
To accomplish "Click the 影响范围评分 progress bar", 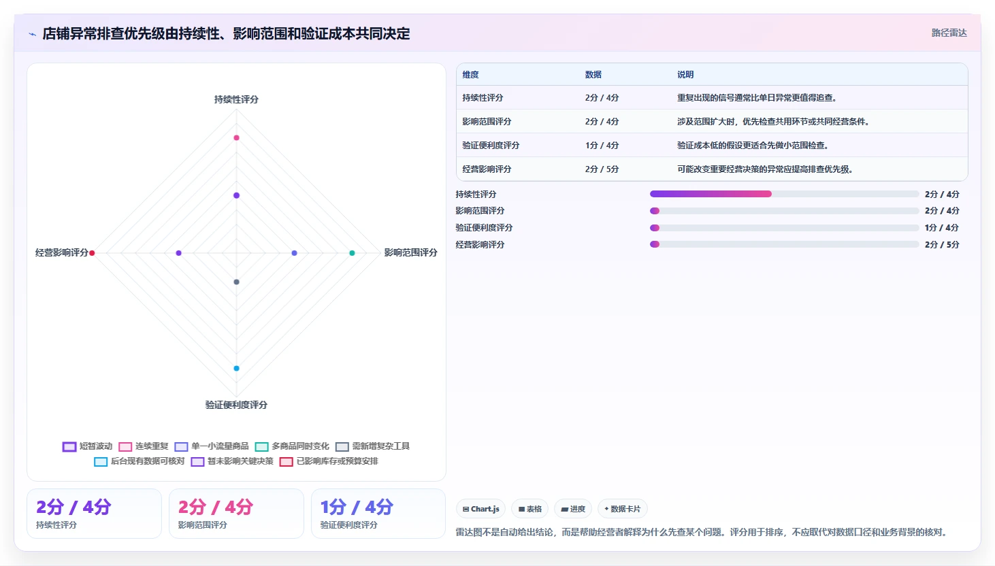I will tap(784, 211).
